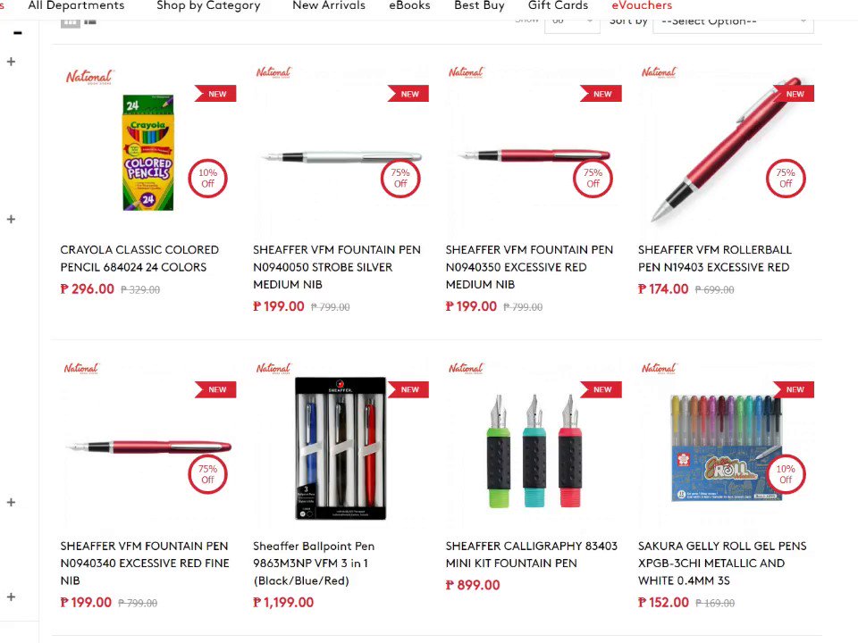858x643 pixels.
Task: Open the eVouchers menu item
Action: [x=642, y=6]
